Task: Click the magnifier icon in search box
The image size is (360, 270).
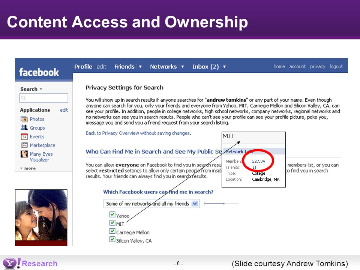Action: (x=23, y=98)
